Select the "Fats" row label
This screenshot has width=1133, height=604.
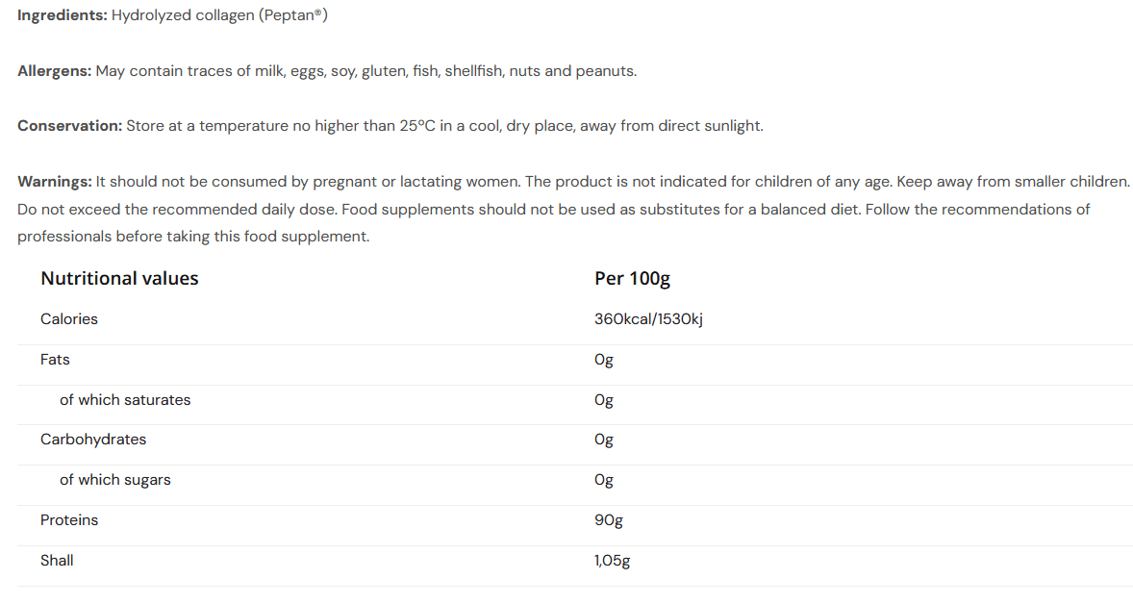55,360
